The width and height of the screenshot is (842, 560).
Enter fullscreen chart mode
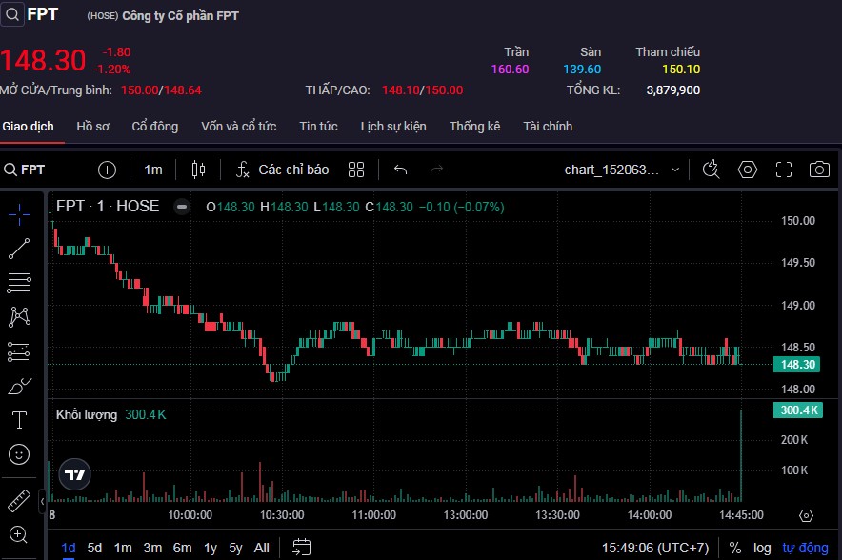(784, 170)
